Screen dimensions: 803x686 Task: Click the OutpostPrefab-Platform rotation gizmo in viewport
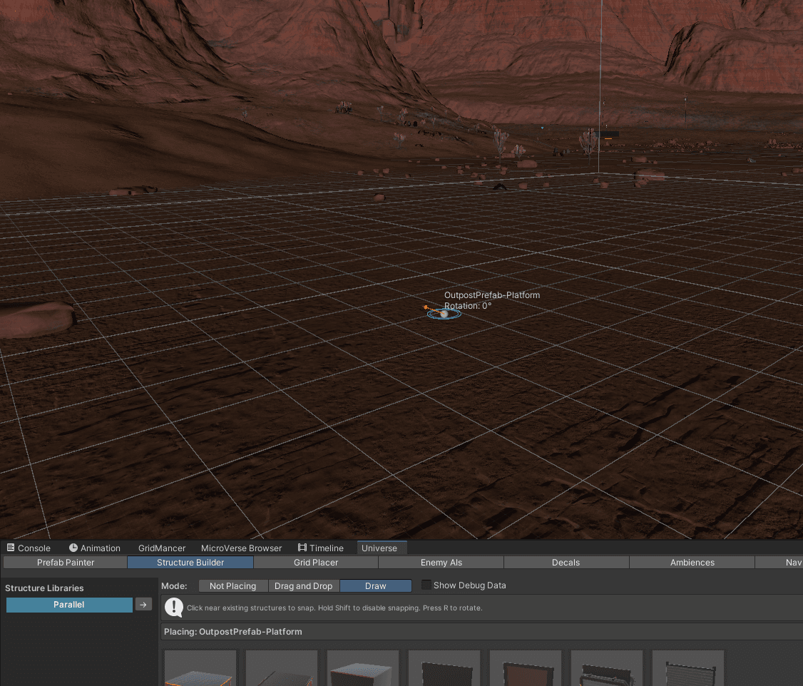pos(444,313)
